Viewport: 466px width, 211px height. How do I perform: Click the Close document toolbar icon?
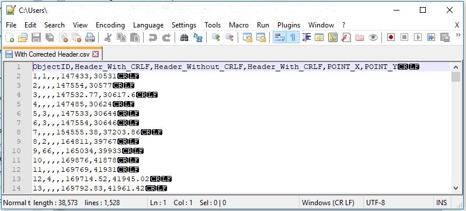tap(63, 37)
